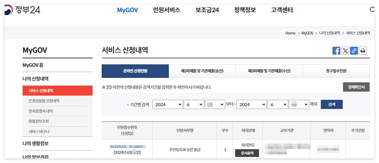Click the 민원사무명 column header
This screenshot has height=163, width=379.
coord(185,130)
